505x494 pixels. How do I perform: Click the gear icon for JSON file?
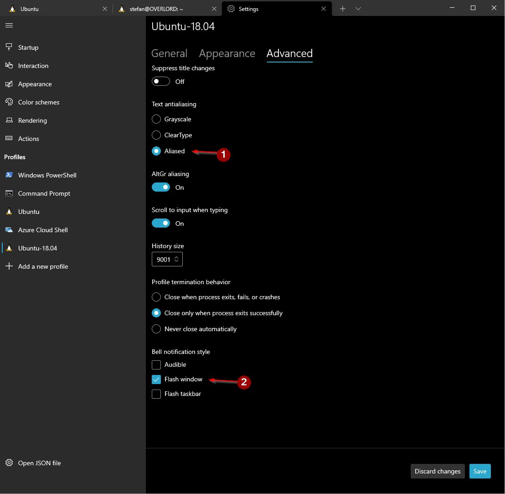point(9,463)
